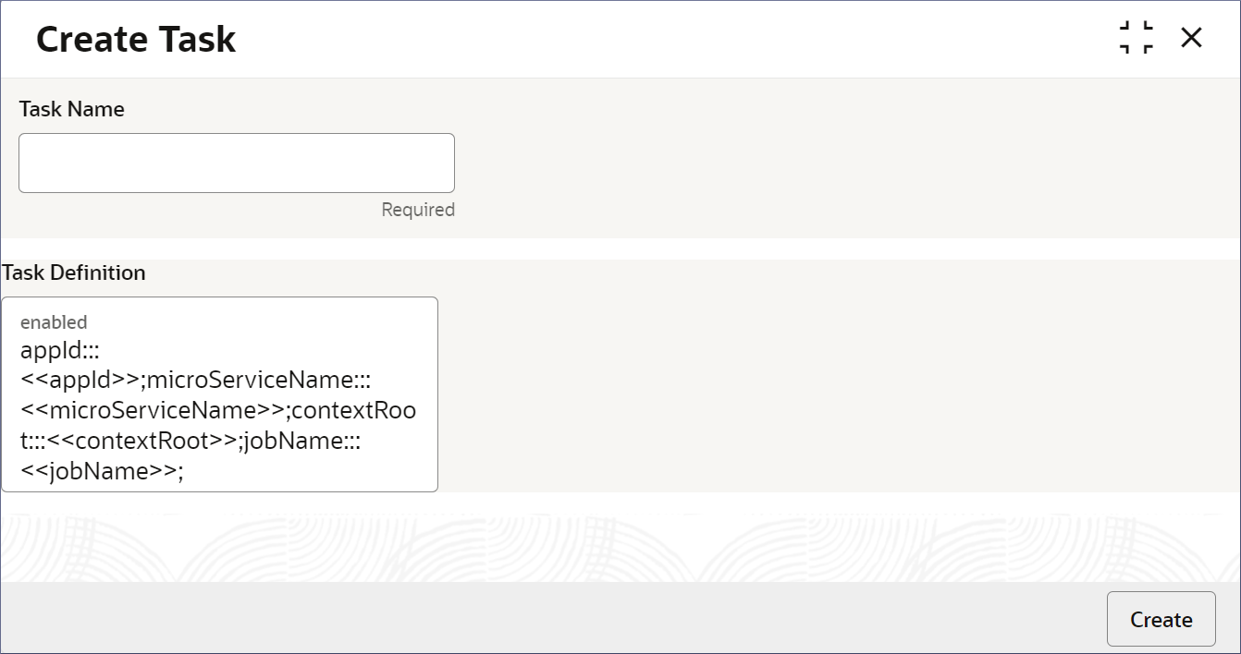Click the Create Task dialog heading
1241x654 pixels.
(x=136, y=40)
